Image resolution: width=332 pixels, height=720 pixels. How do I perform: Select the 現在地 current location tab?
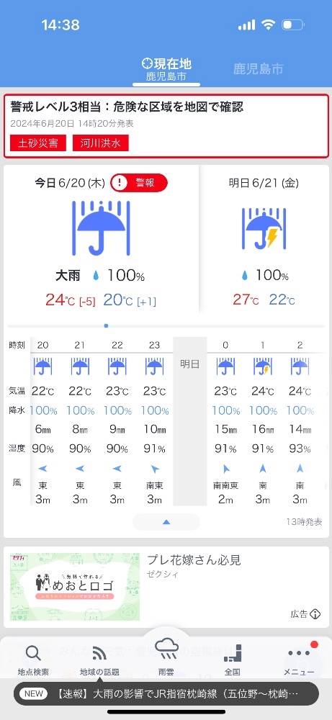166,70
